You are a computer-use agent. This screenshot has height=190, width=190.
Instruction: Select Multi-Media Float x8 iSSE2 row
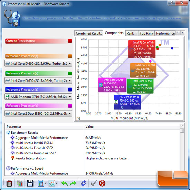[x=93, y=148]
